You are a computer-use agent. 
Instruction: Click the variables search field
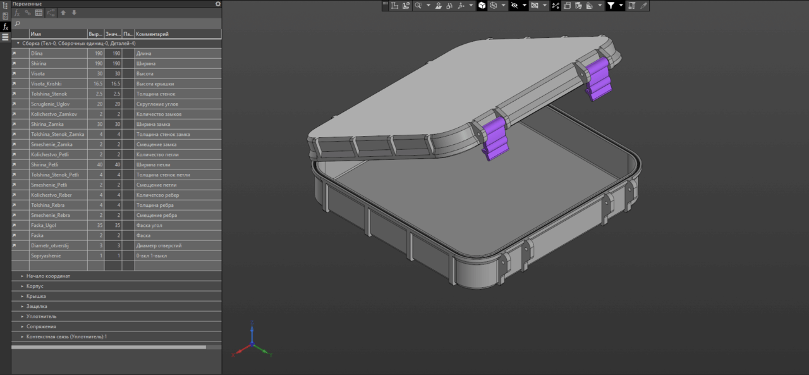pyautogui.click(x=116, y=23)
